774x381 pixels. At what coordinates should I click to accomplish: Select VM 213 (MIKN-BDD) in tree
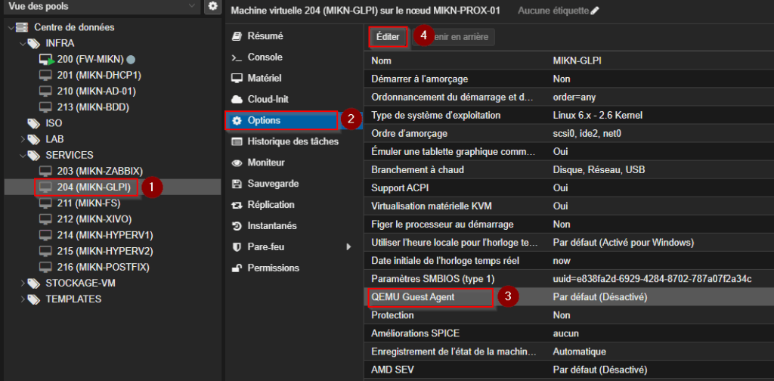pyautogui.click(x=93, y=107)
